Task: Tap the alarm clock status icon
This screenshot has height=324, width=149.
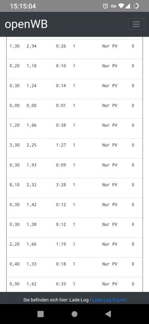Action: (105, 6)
